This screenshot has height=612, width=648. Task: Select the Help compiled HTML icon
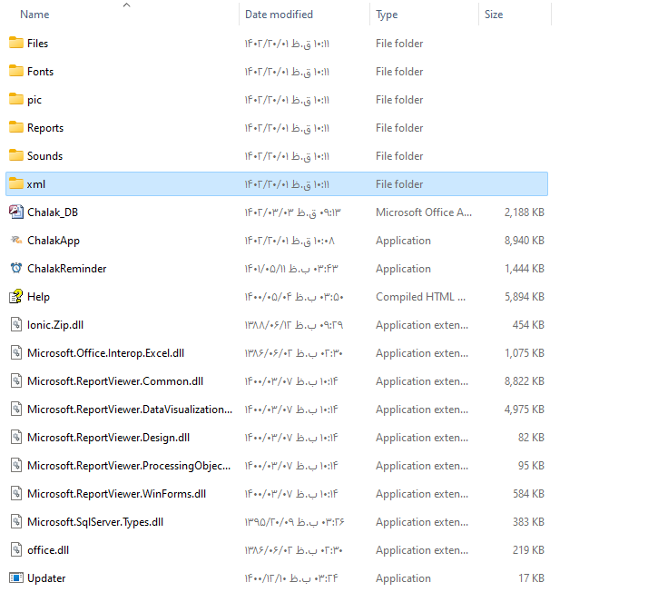click(x=16, y=297)
